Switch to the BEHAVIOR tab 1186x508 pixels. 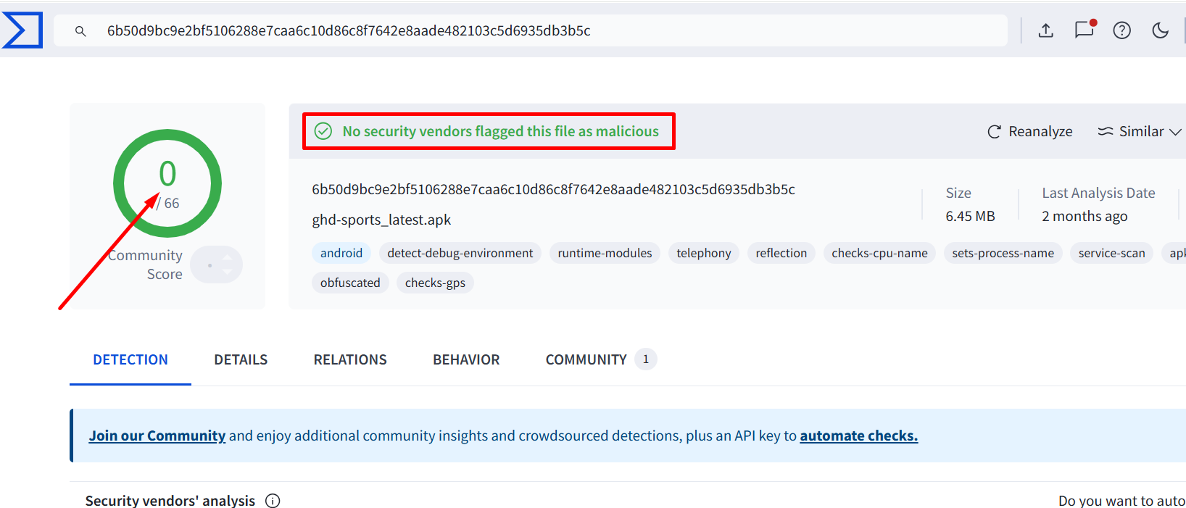click(x=466, y=359)
